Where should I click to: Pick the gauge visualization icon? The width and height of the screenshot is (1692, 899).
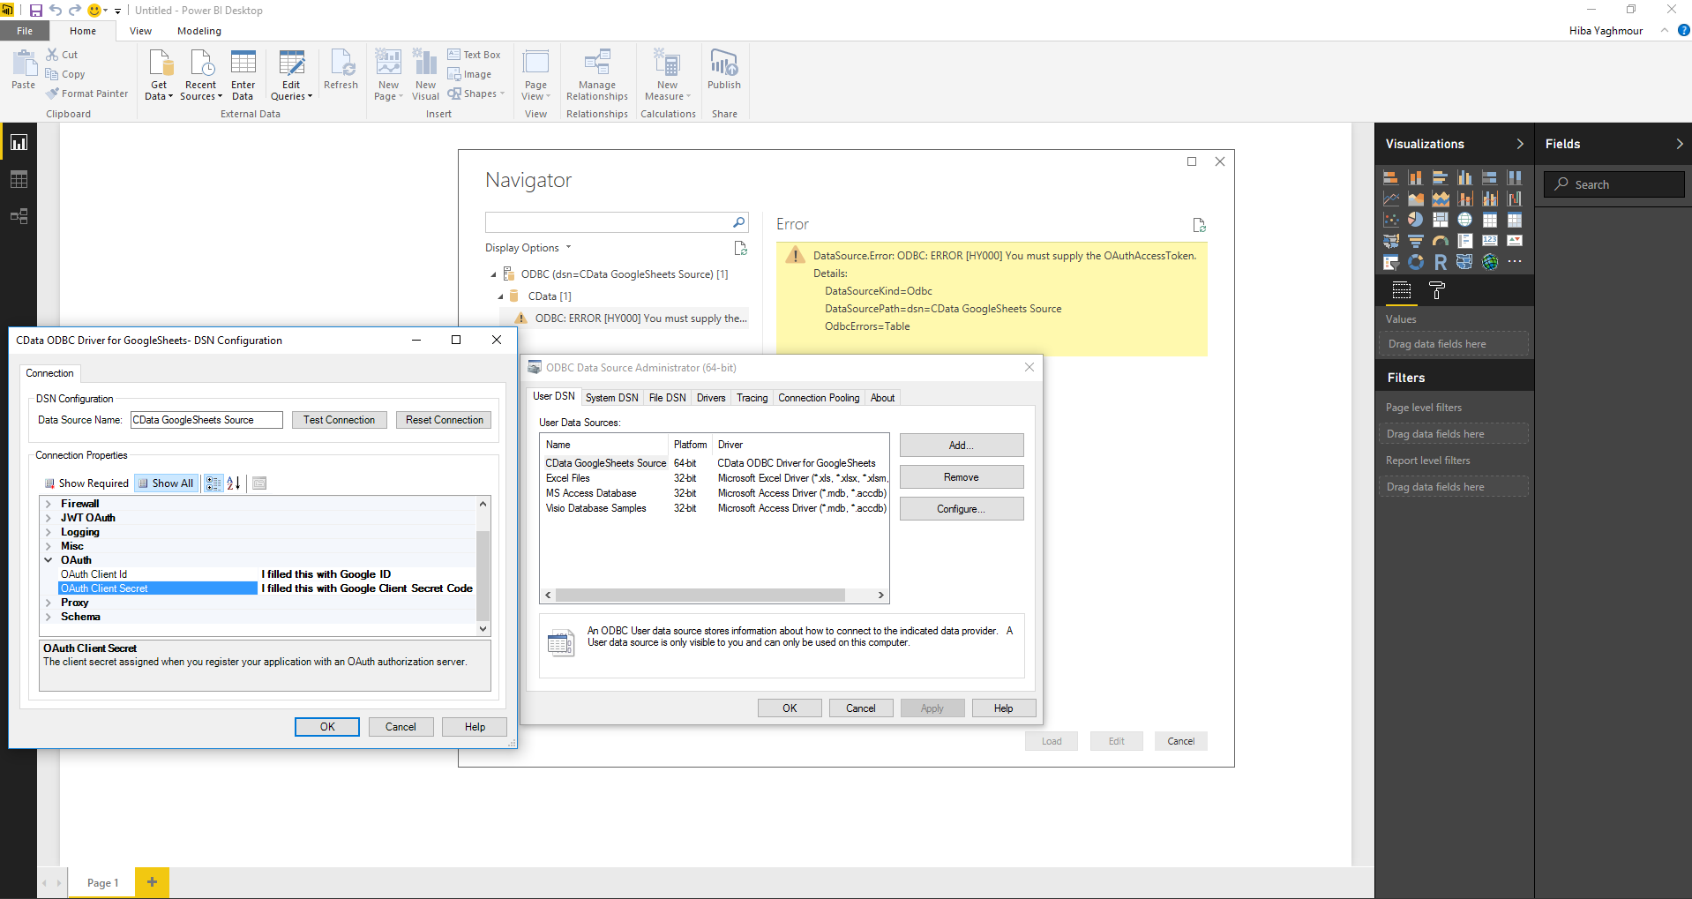1440,241
